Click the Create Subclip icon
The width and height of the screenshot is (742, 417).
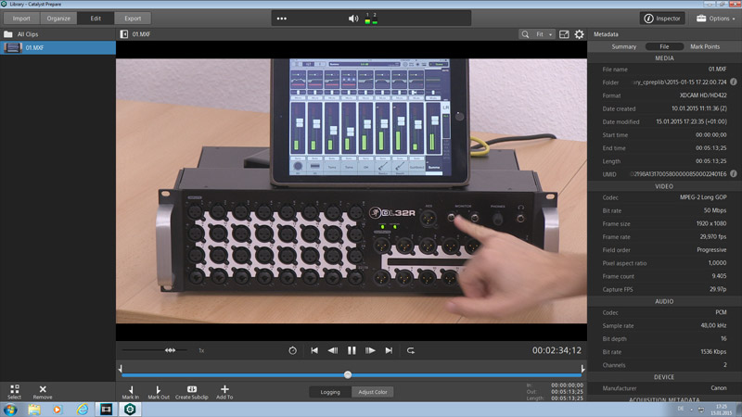click(192, 389)
